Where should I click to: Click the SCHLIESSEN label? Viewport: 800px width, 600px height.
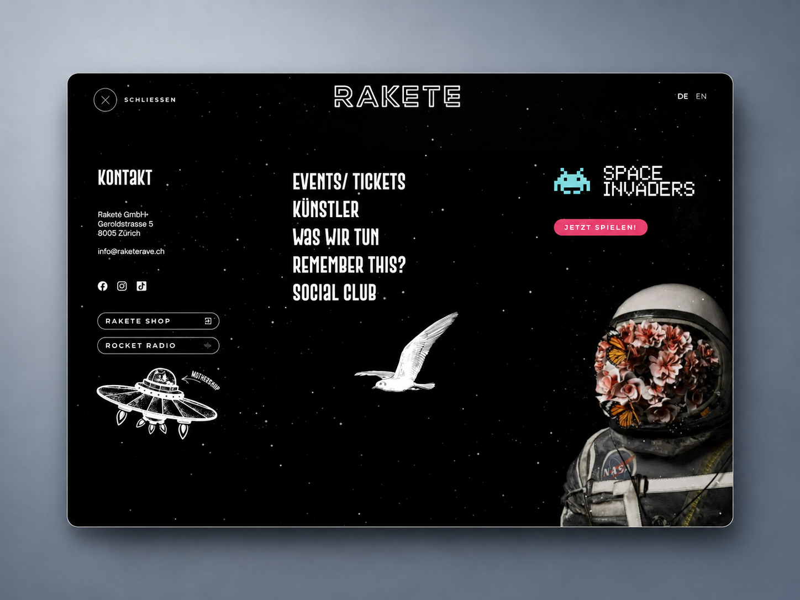(150, 100)
